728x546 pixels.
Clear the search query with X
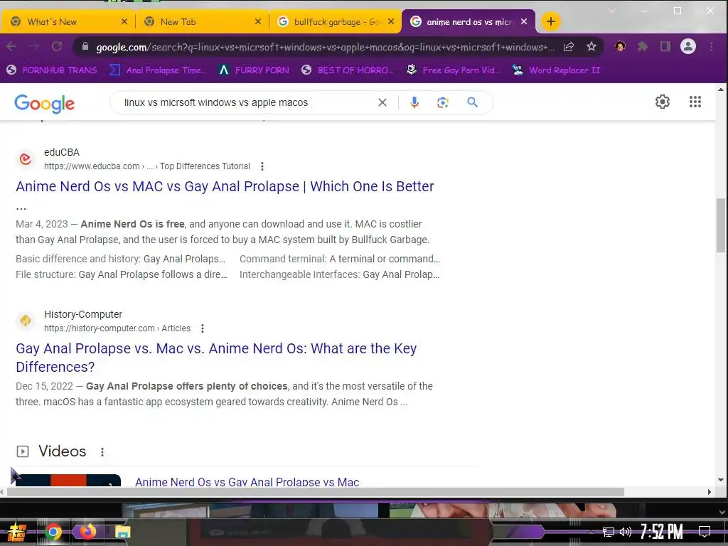[x=382, y=102]
